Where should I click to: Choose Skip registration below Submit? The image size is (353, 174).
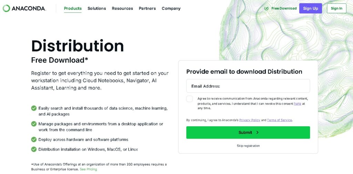tap(248, 146)
